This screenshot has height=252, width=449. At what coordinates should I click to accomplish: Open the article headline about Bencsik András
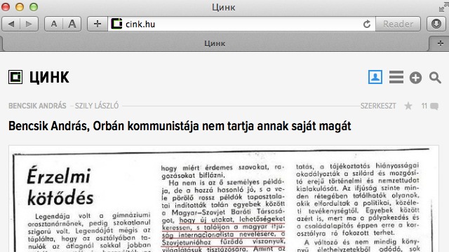pos(180,126)
